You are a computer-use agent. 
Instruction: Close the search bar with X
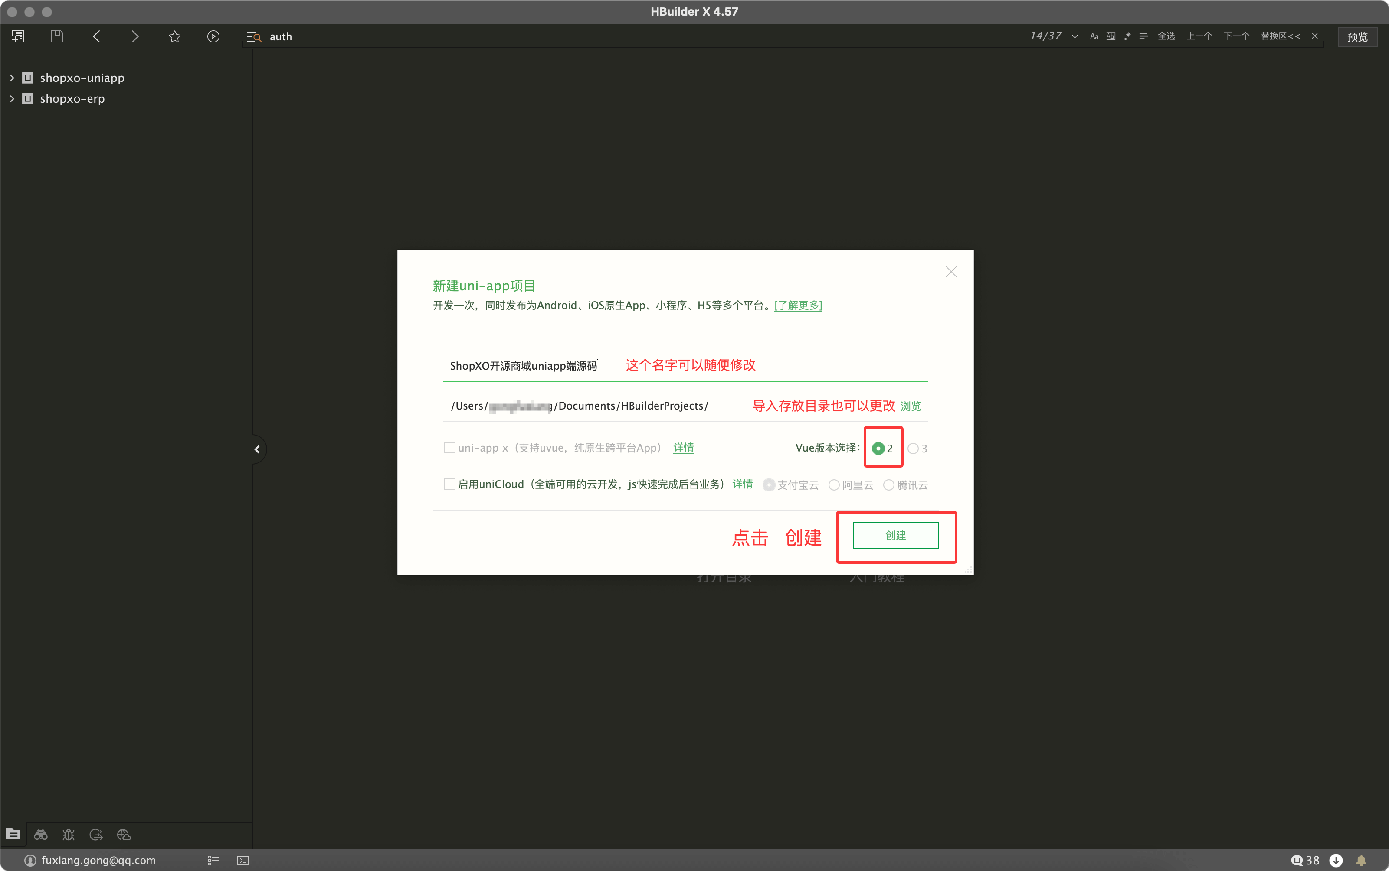[x=1315, y=36]
